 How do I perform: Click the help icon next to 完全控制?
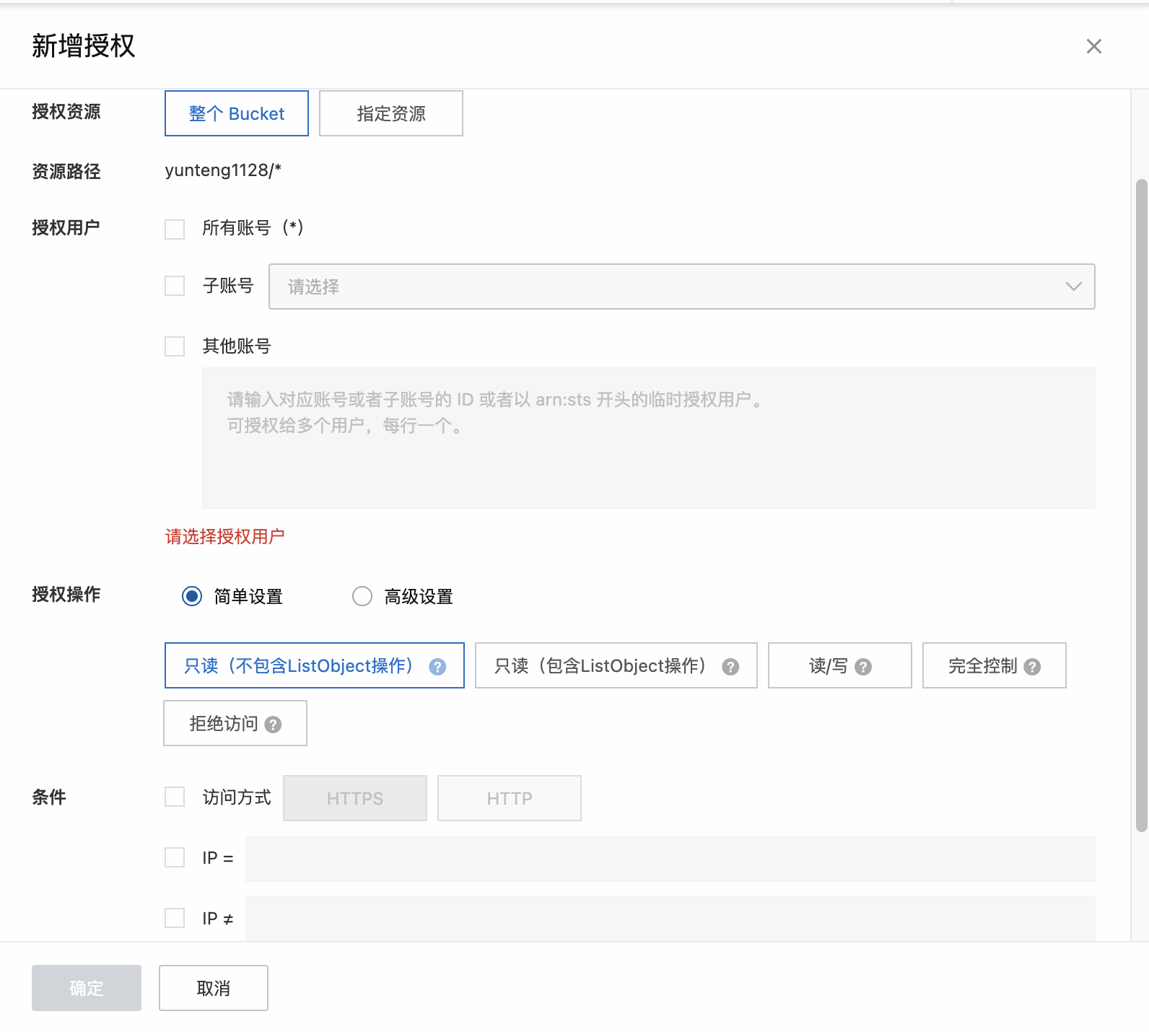(1032, 667)
